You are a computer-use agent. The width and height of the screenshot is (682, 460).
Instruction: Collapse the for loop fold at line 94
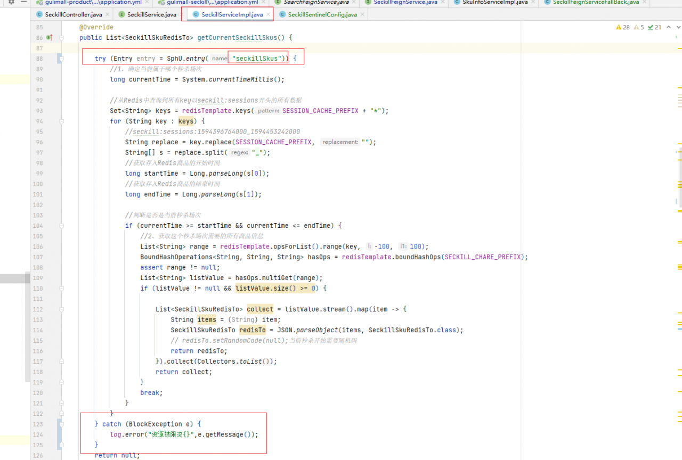coord(62,121)
